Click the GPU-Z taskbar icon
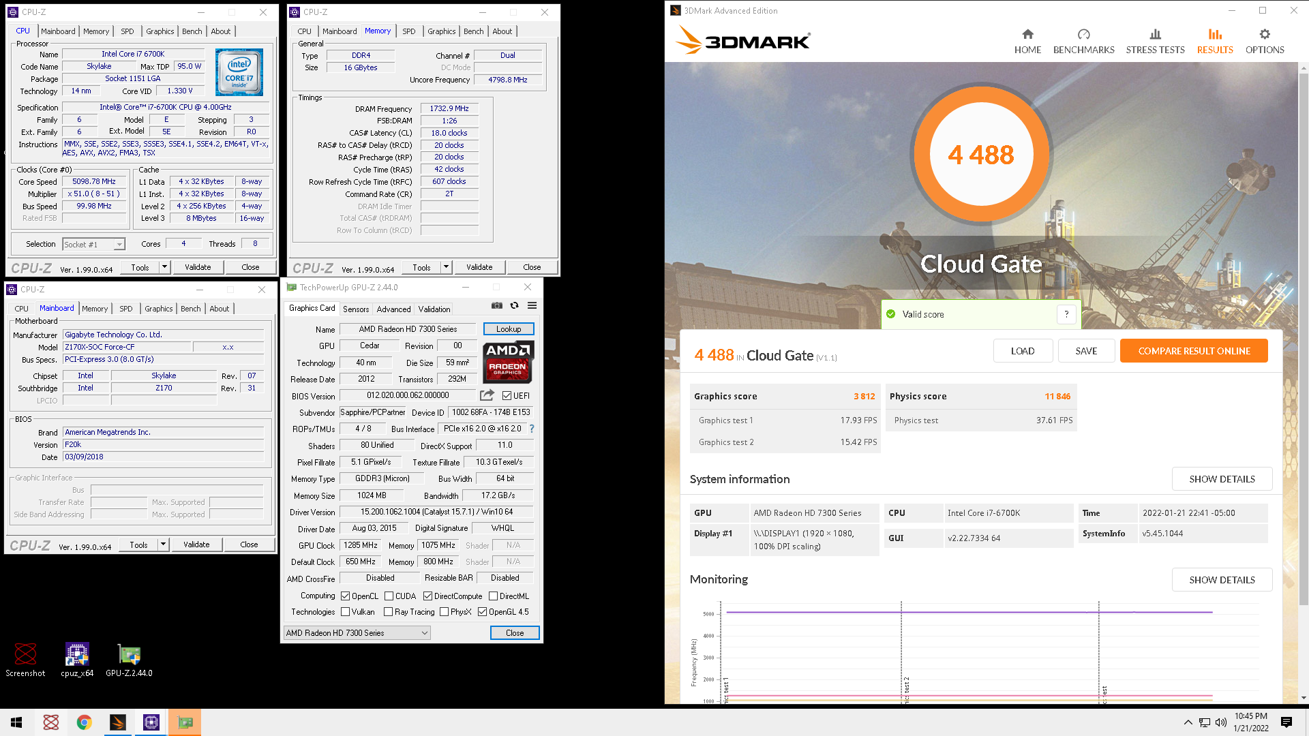Image resolution: width=1309 pixels, height=736 pixels. pos(185,722)
